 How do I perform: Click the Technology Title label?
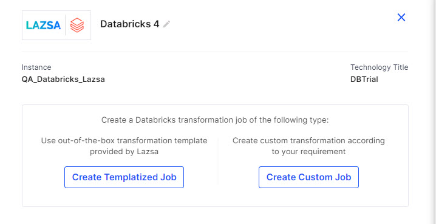point(380,67)
